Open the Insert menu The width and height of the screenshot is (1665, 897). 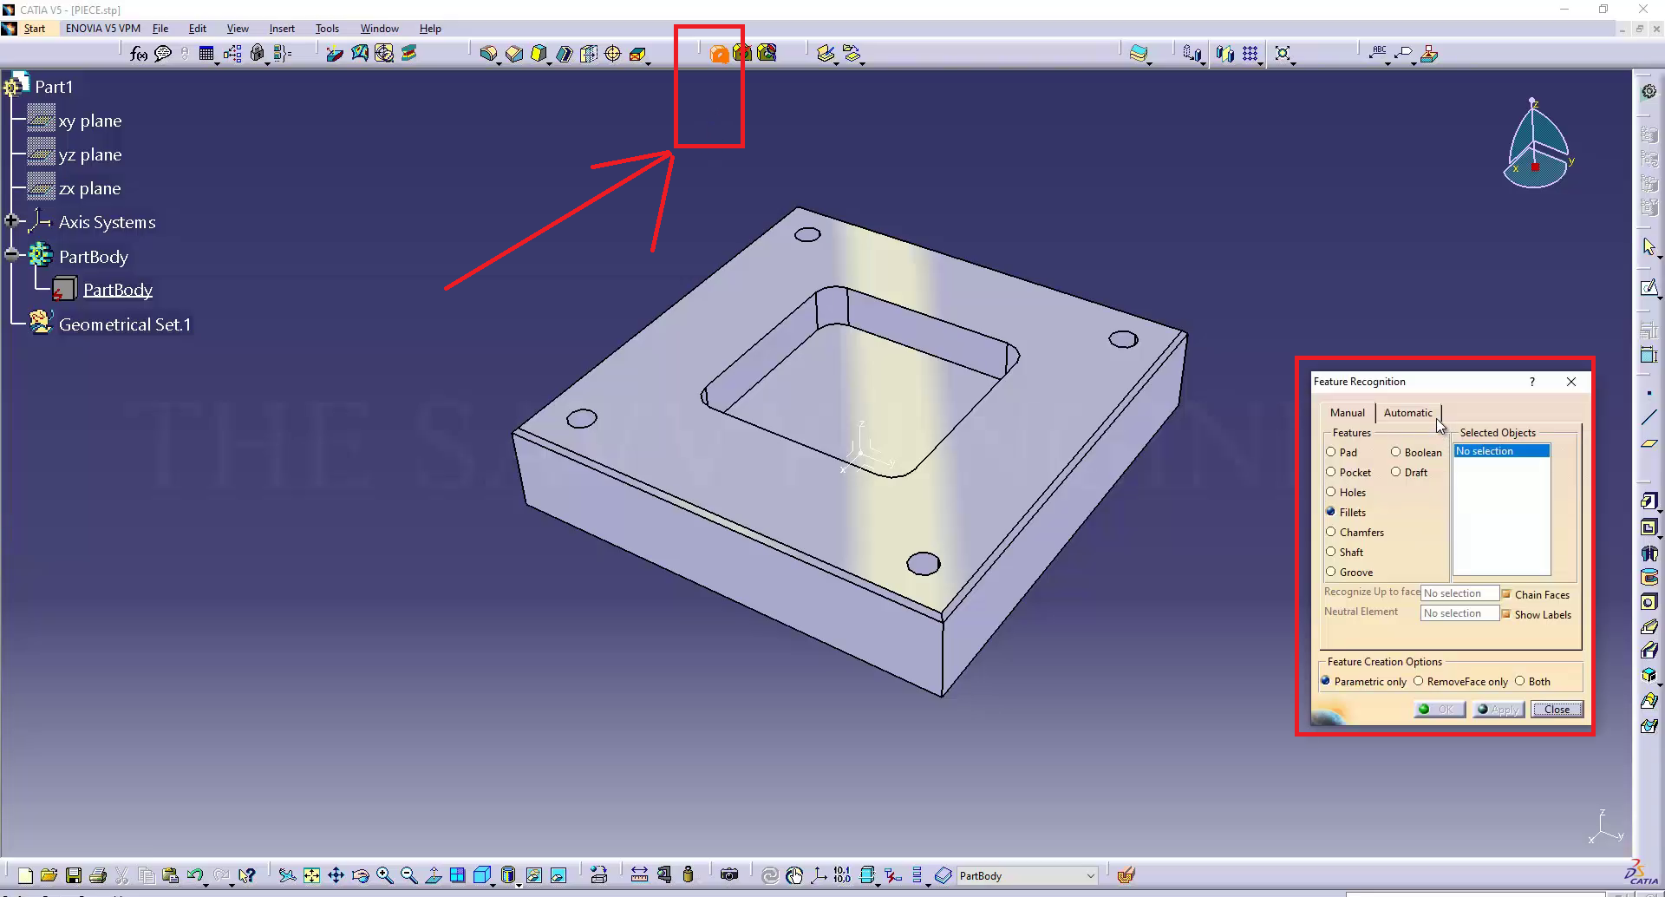[282, 29]
